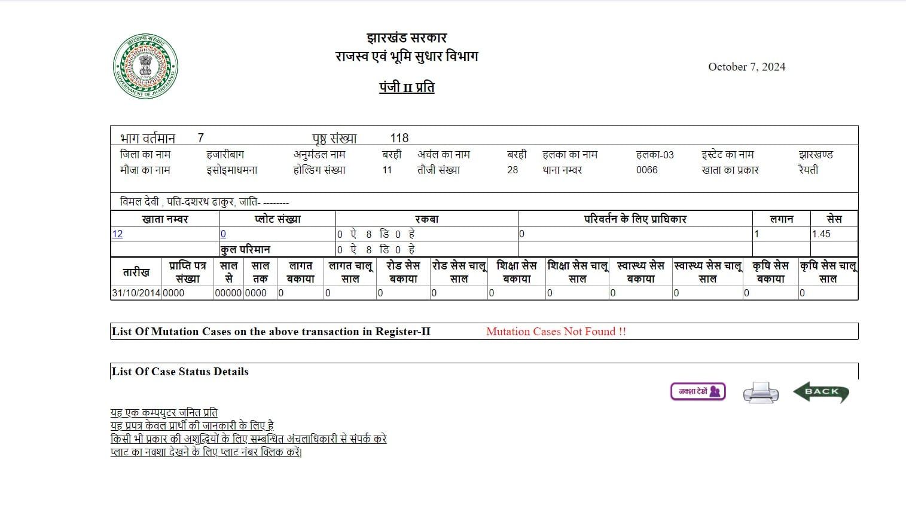
Task: Click note about contacting अंचलाधिकारी
Action: pos(249,439)
